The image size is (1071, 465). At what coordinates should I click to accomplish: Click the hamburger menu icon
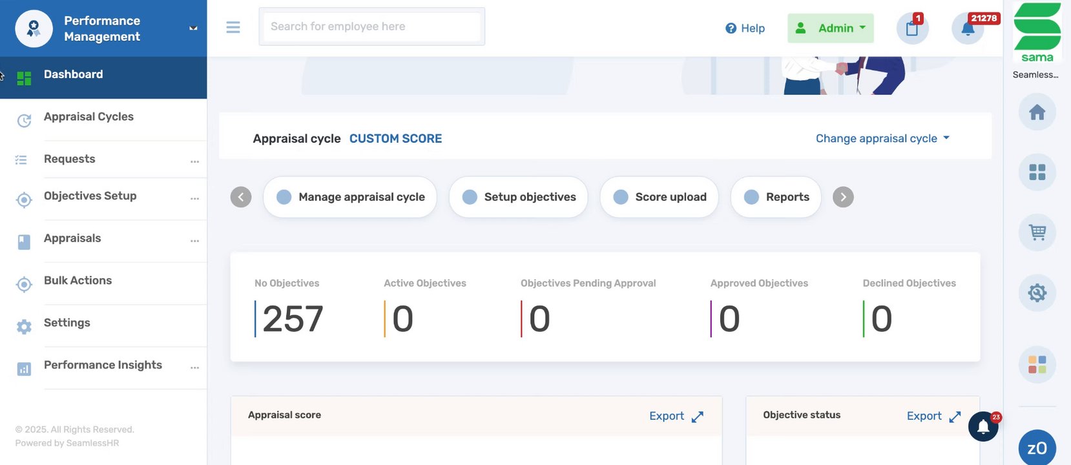(x=233, y=27)
